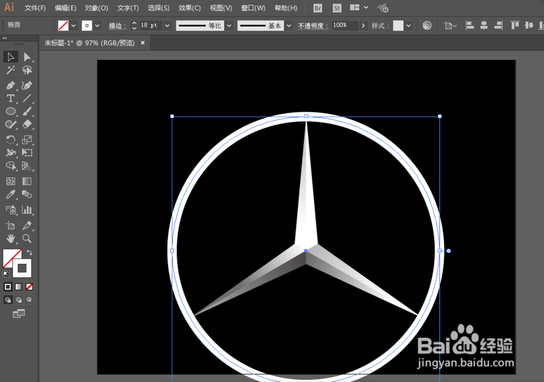Select the Warp tool

11,153
